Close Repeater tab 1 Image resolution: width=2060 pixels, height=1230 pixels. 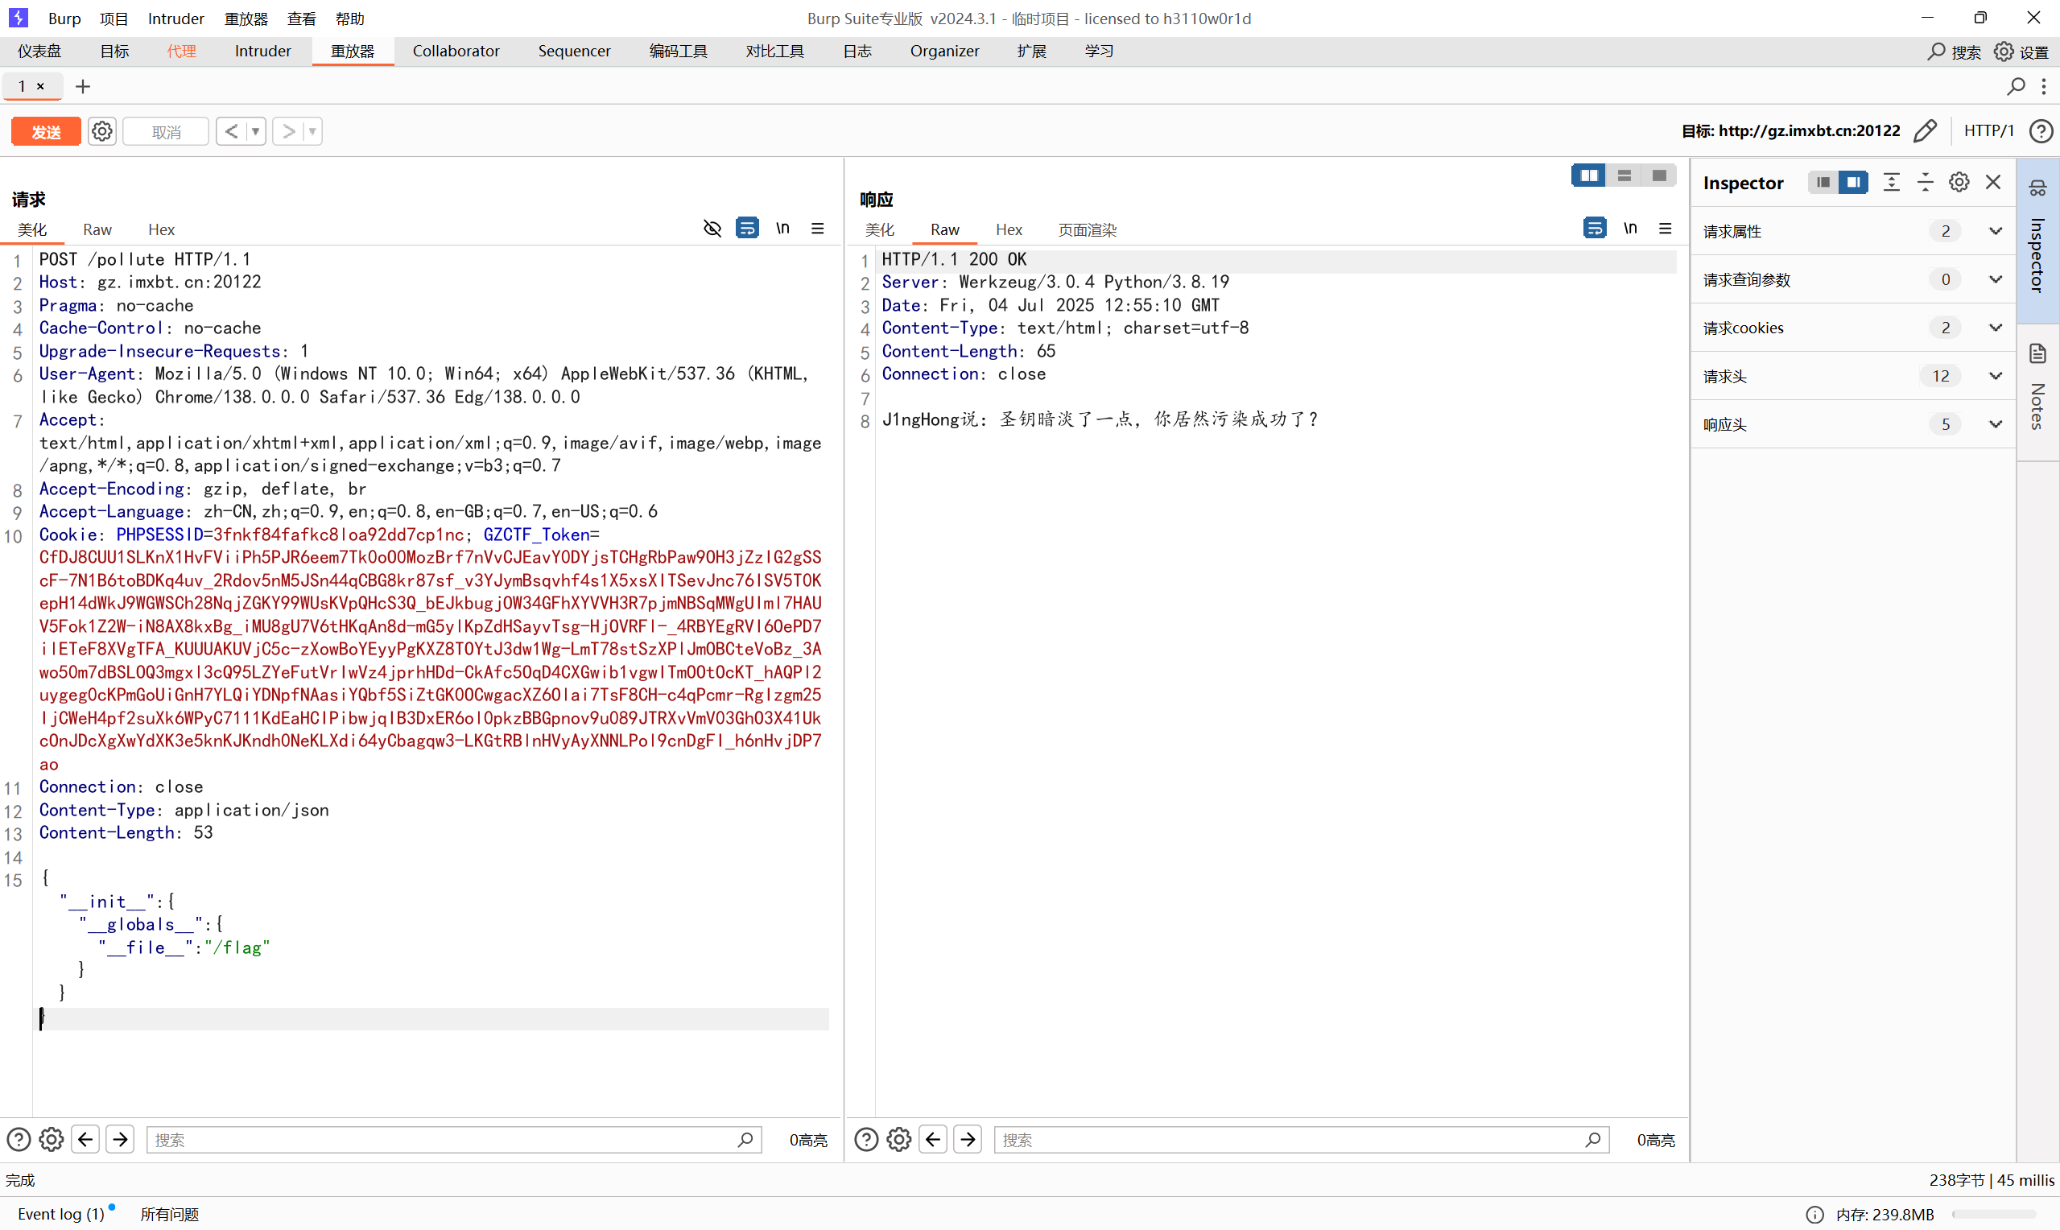tap(39, 86)
